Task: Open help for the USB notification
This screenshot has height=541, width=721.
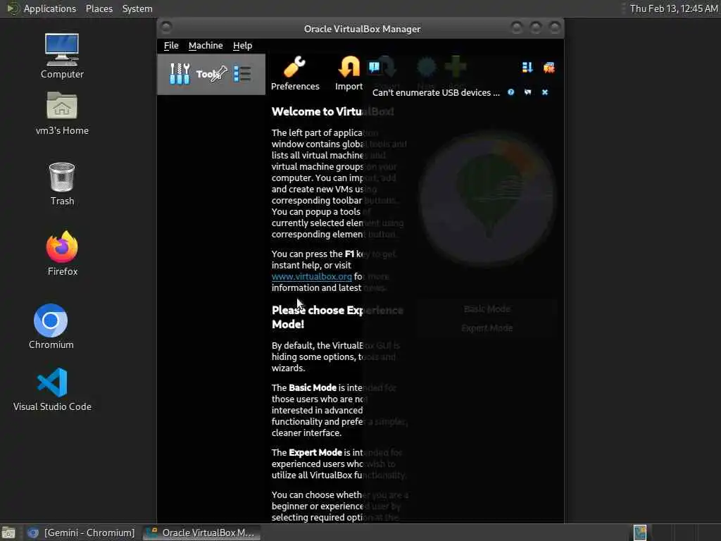Action: point(511,92)
